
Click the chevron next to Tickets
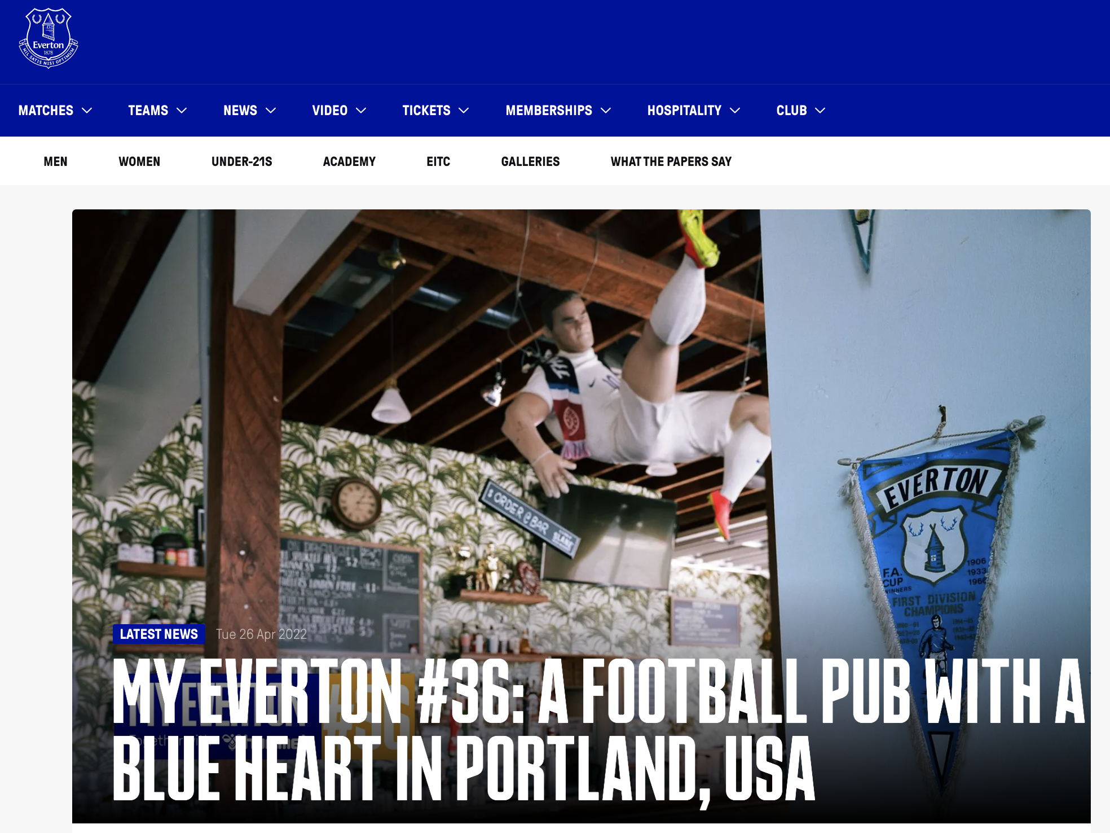pyautogui.click(x=464, y=111)
